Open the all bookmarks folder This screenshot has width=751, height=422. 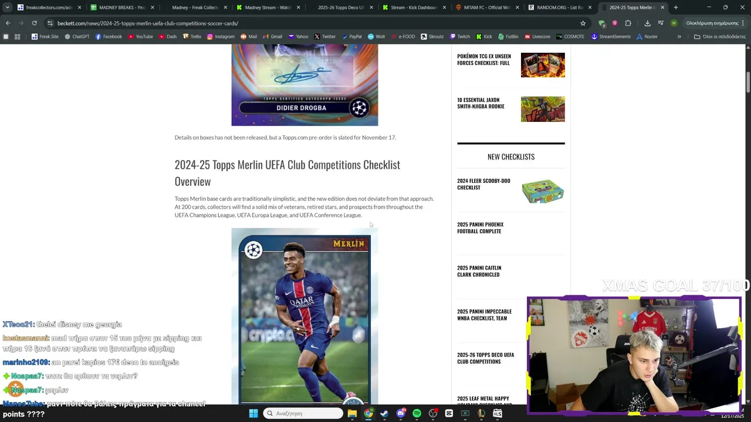point(719,36)
